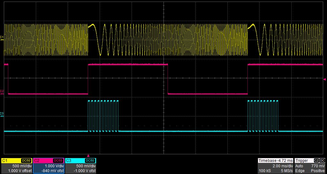Click the trigger source C2 badge

click(316, 161)
